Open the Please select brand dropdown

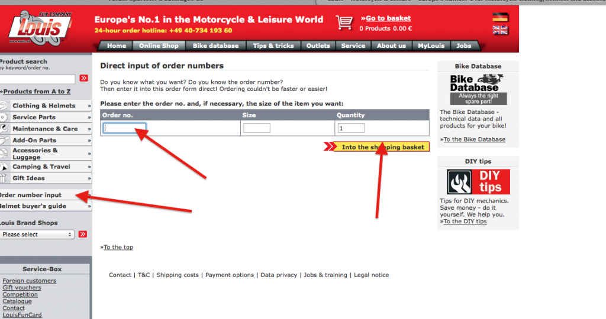click(x=37, y=235)
